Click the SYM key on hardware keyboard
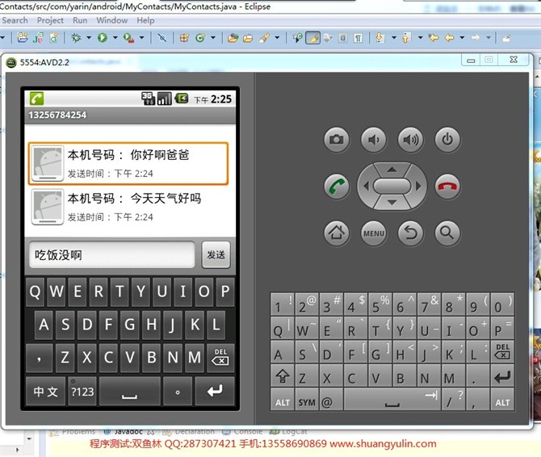 [307, 400]
